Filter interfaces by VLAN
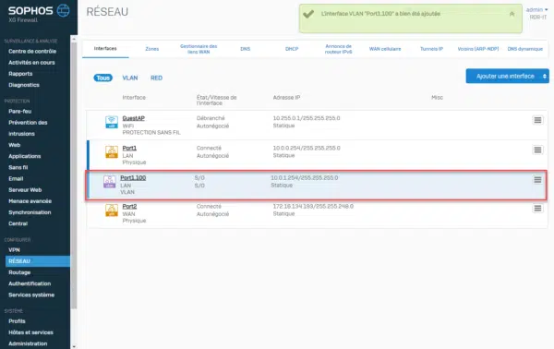 (x=130, y=78)
